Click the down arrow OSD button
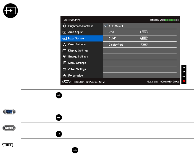The image size is (194, 155). [184, 72]
